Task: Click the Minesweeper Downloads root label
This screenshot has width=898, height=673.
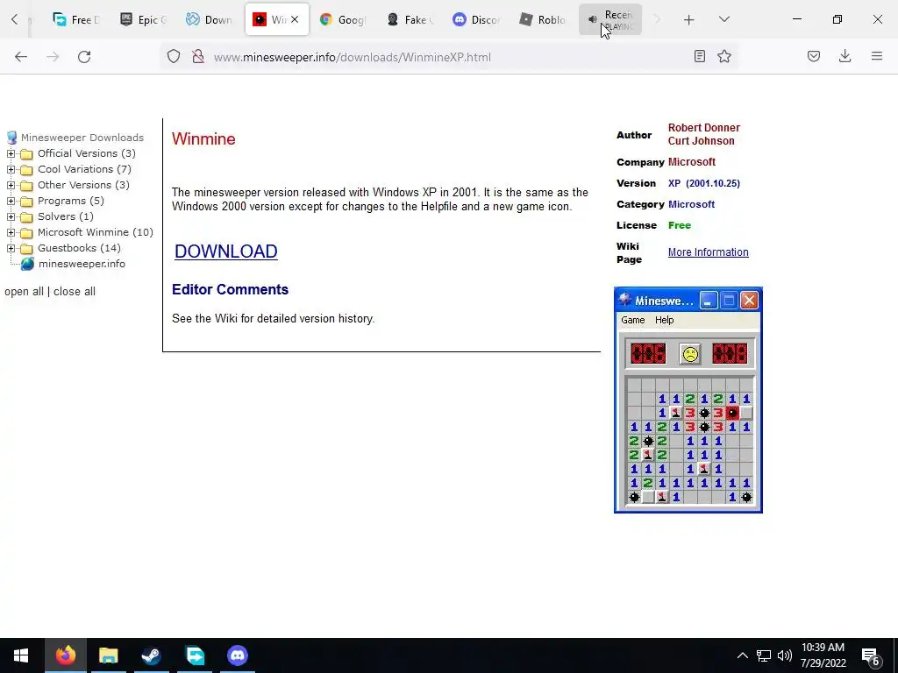Action: (x=82, y=138)
